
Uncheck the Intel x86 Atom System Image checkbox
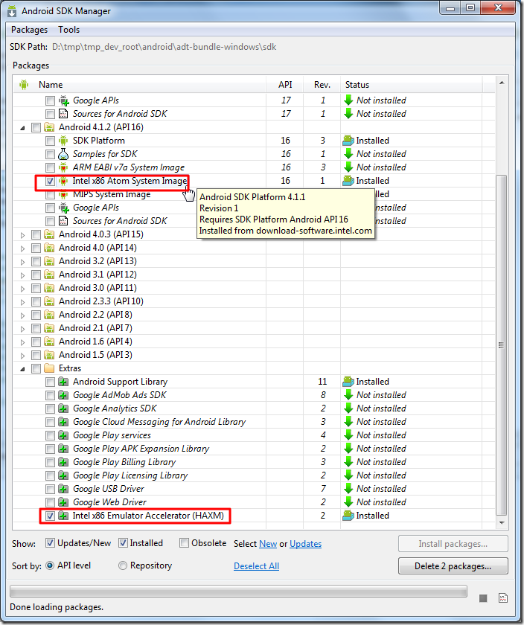[x=50, y=182]
